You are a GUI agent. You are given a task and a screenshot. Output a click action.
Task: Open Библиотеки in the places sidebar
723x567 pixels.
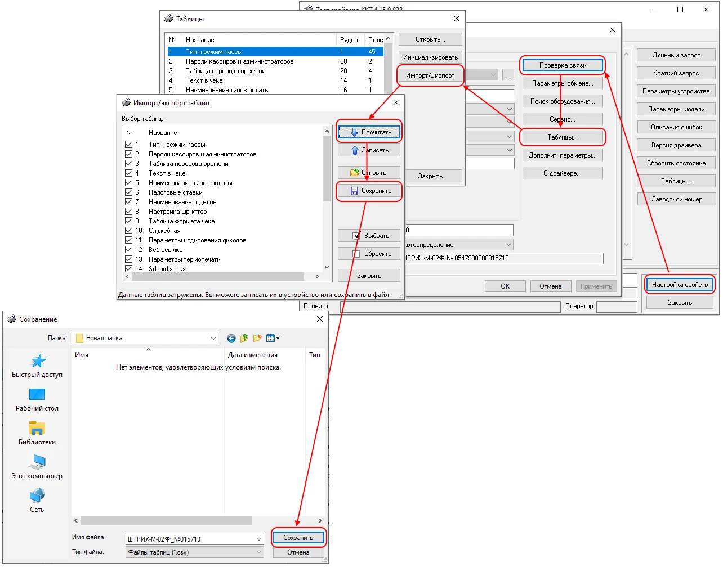(x=37, y=433)
